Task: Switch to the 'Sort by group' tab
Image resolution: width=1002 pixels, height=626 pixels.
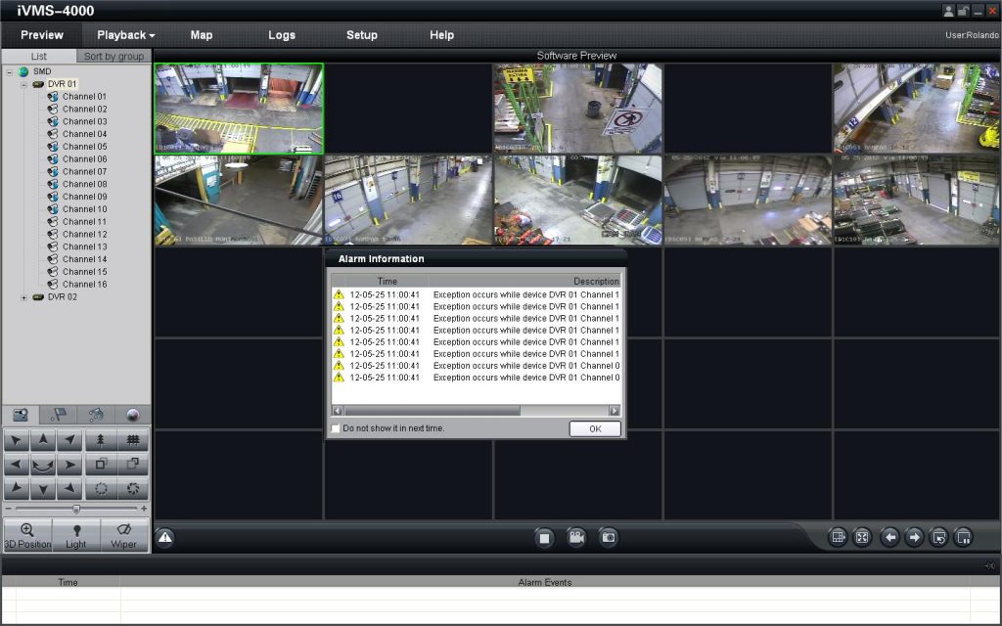Action: click(x=114, y=56)
